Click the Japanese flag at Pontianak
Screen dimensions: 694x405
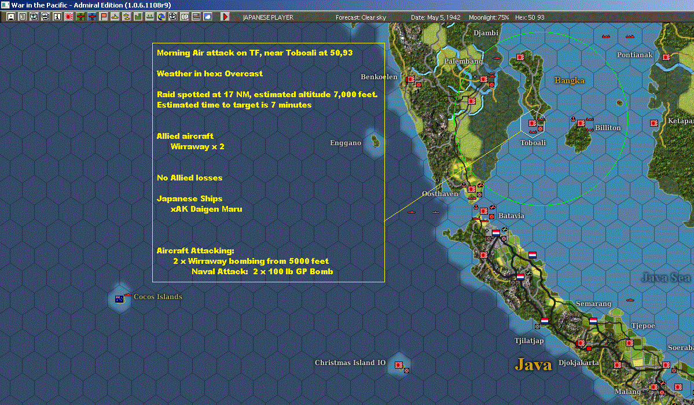(x=666, y=57)
